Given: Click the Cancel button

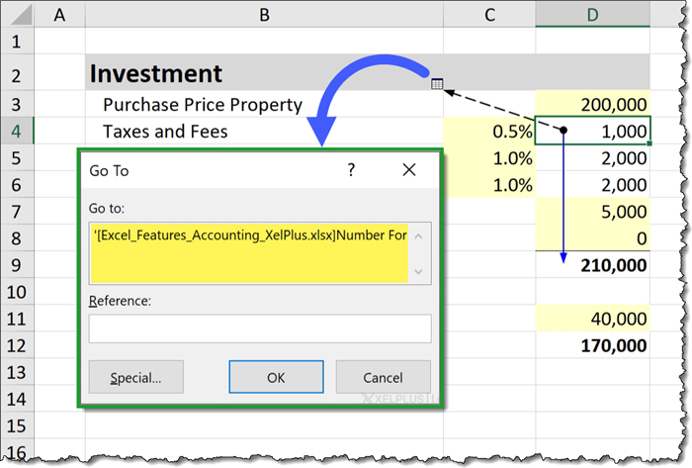Looking at the screenshot, I should coord(383,377).
